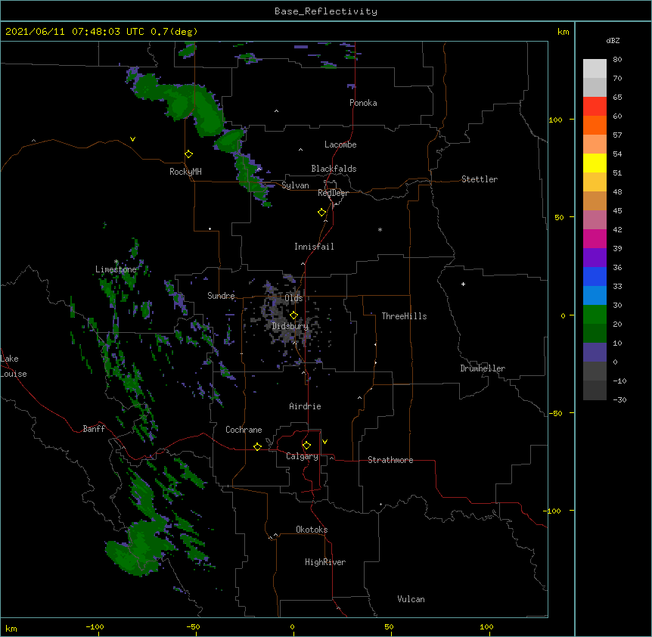Select the Strathmore label
Screen dimensions: 652x637
coord(390,460)
